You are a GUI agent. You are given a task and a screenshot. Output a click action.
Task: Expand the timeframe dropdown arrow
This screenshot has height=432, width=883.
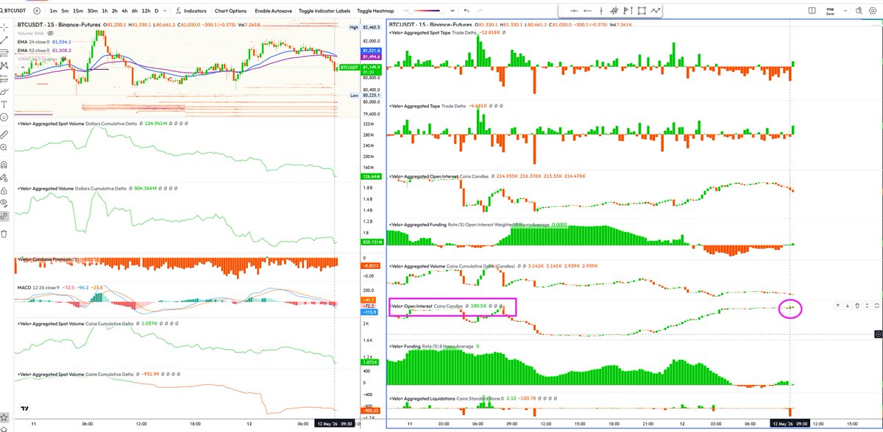[166, 11]
